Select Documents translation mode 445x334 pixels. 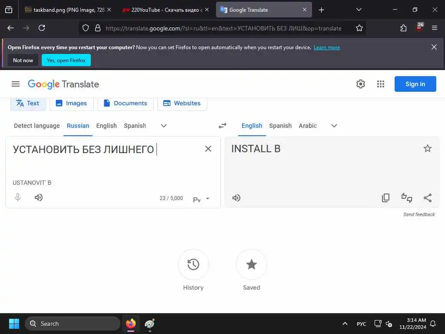126,104
